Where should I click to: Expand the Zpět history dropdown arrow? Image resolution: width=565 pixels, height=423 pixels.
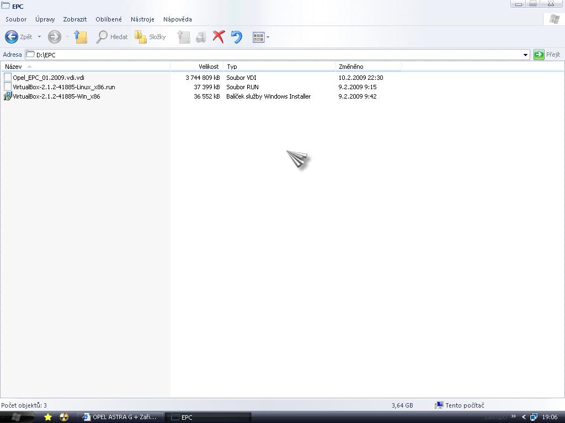(39, 37)
